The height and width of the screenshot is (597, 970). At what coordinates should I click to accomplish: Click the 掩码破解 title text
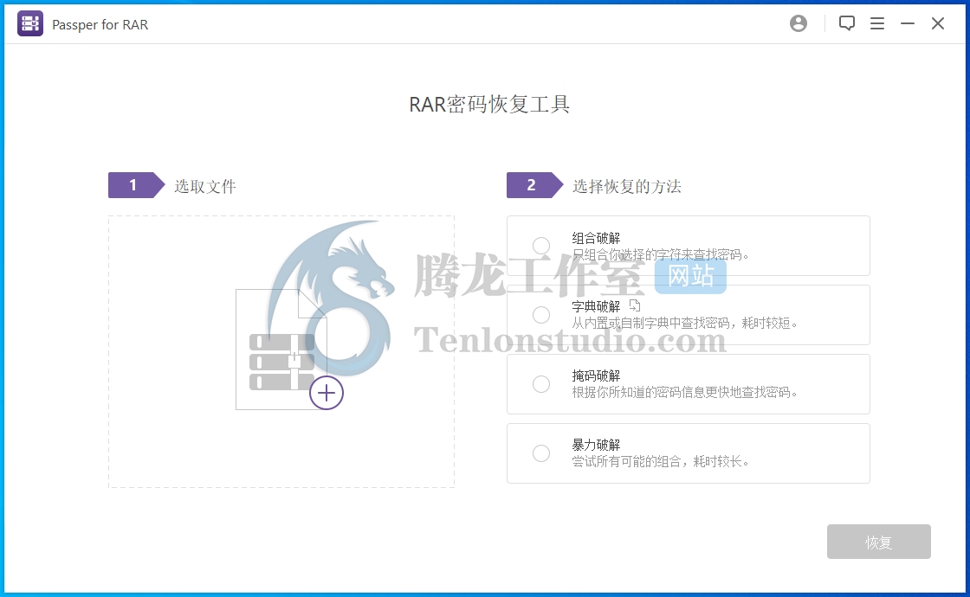[596, 376]
